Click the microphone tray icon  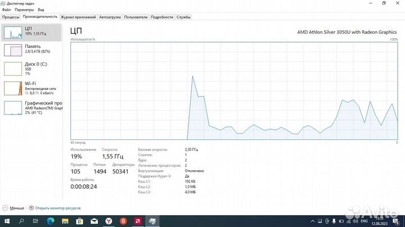pyautogui.click(x=334, y=221)
